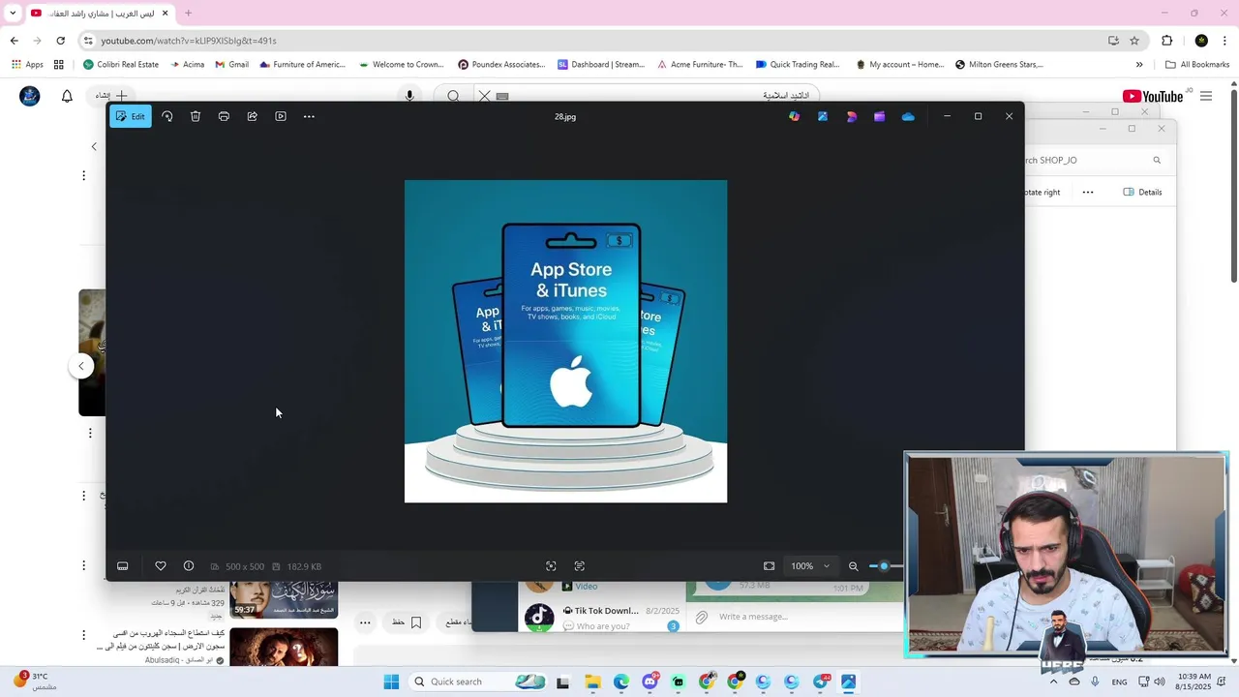The height and width of the screenshot is (697, 1239).
Task: Click the scan text icon in Photos
Action: pos(580,566)
